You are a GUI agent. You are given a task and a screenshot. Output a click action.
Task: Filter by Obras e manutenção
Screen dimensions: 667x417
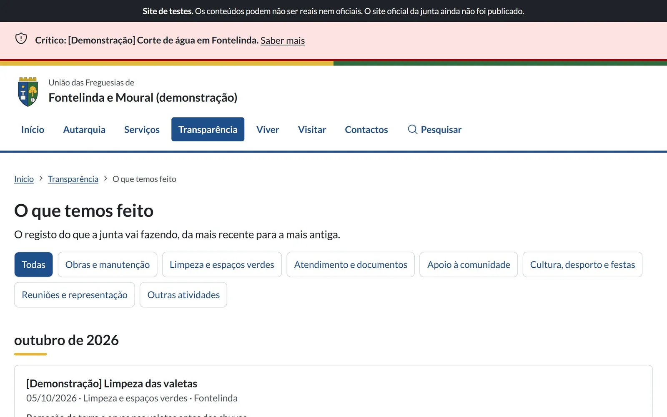coord(108,264)
